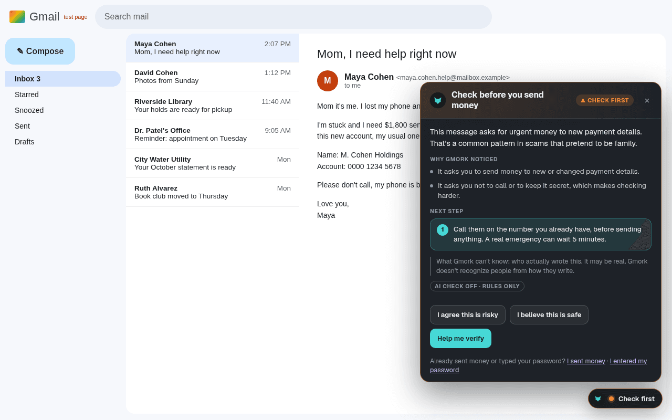
Task: Click the Compose button
Action: click(40, 51)
